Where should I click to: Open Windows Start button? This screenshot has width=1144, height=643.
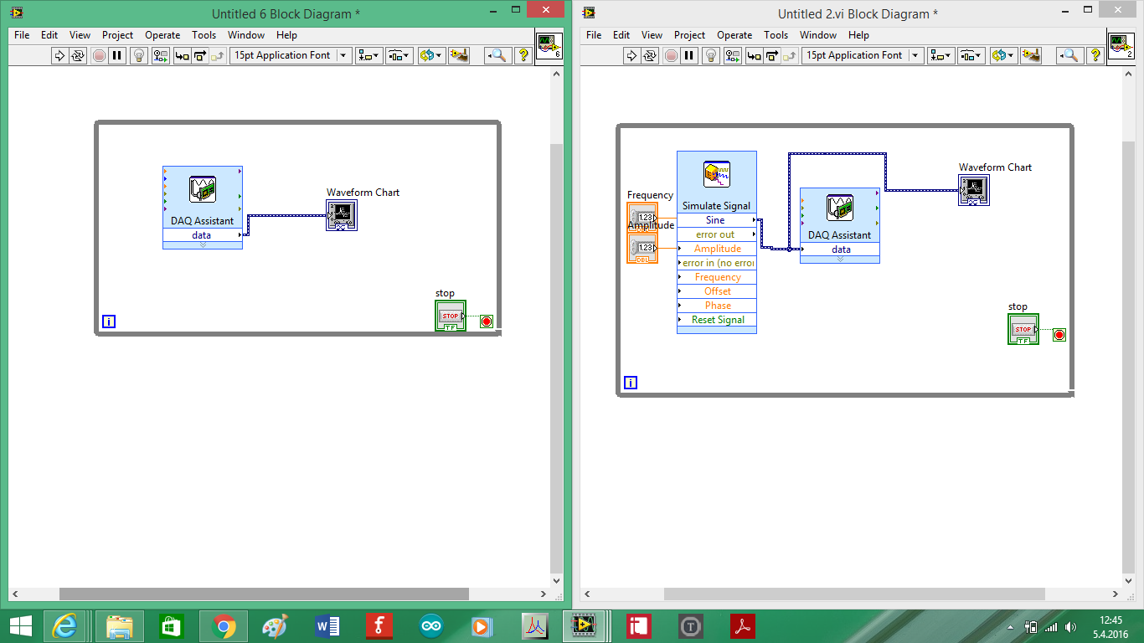click(x=21, y=625)
